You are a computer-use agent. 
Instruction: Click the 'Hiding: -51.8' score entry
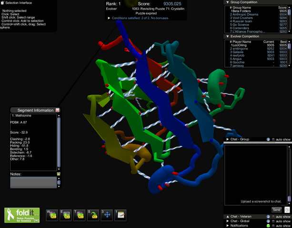pyautogui.click(x=19, y=146)
